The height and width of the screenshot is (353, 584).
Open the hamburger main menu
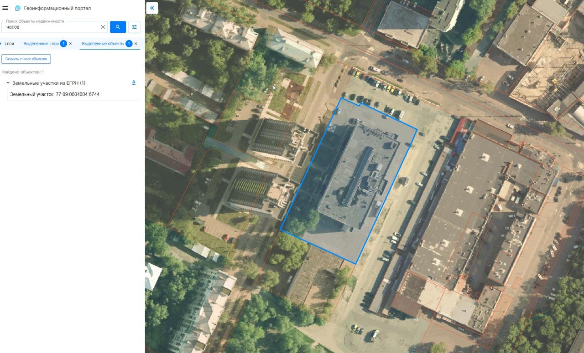point(5,8)
